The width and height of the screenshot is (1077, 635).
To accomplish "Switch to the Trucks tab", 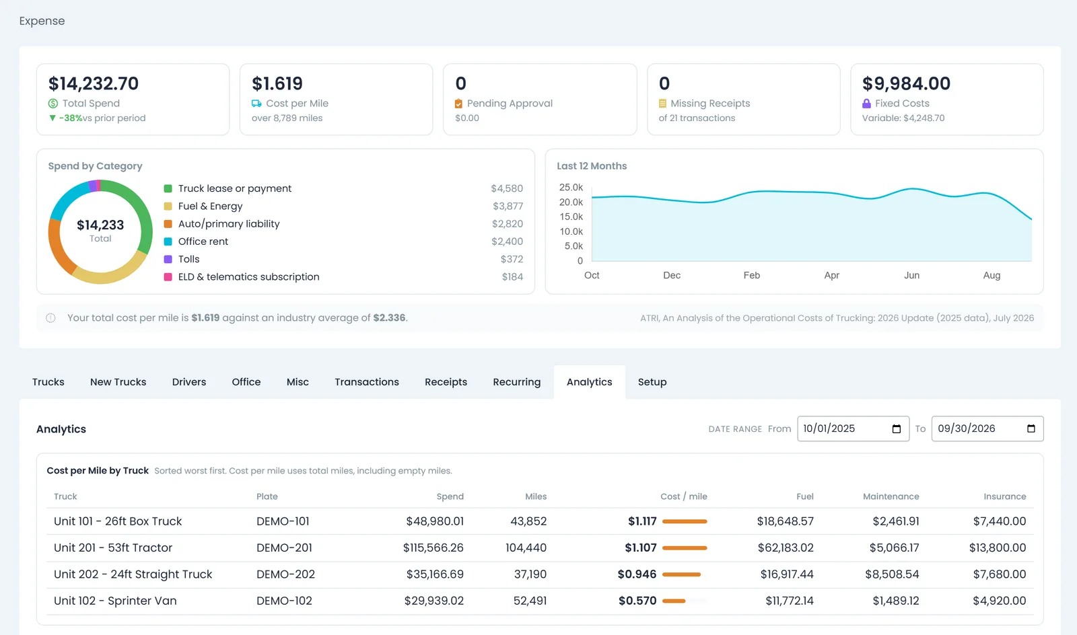I will pos(48,382).
